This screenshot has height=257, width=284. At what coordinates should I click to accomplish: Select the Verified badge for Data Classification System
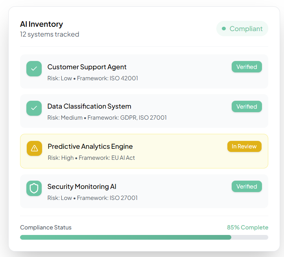point(247,107)
